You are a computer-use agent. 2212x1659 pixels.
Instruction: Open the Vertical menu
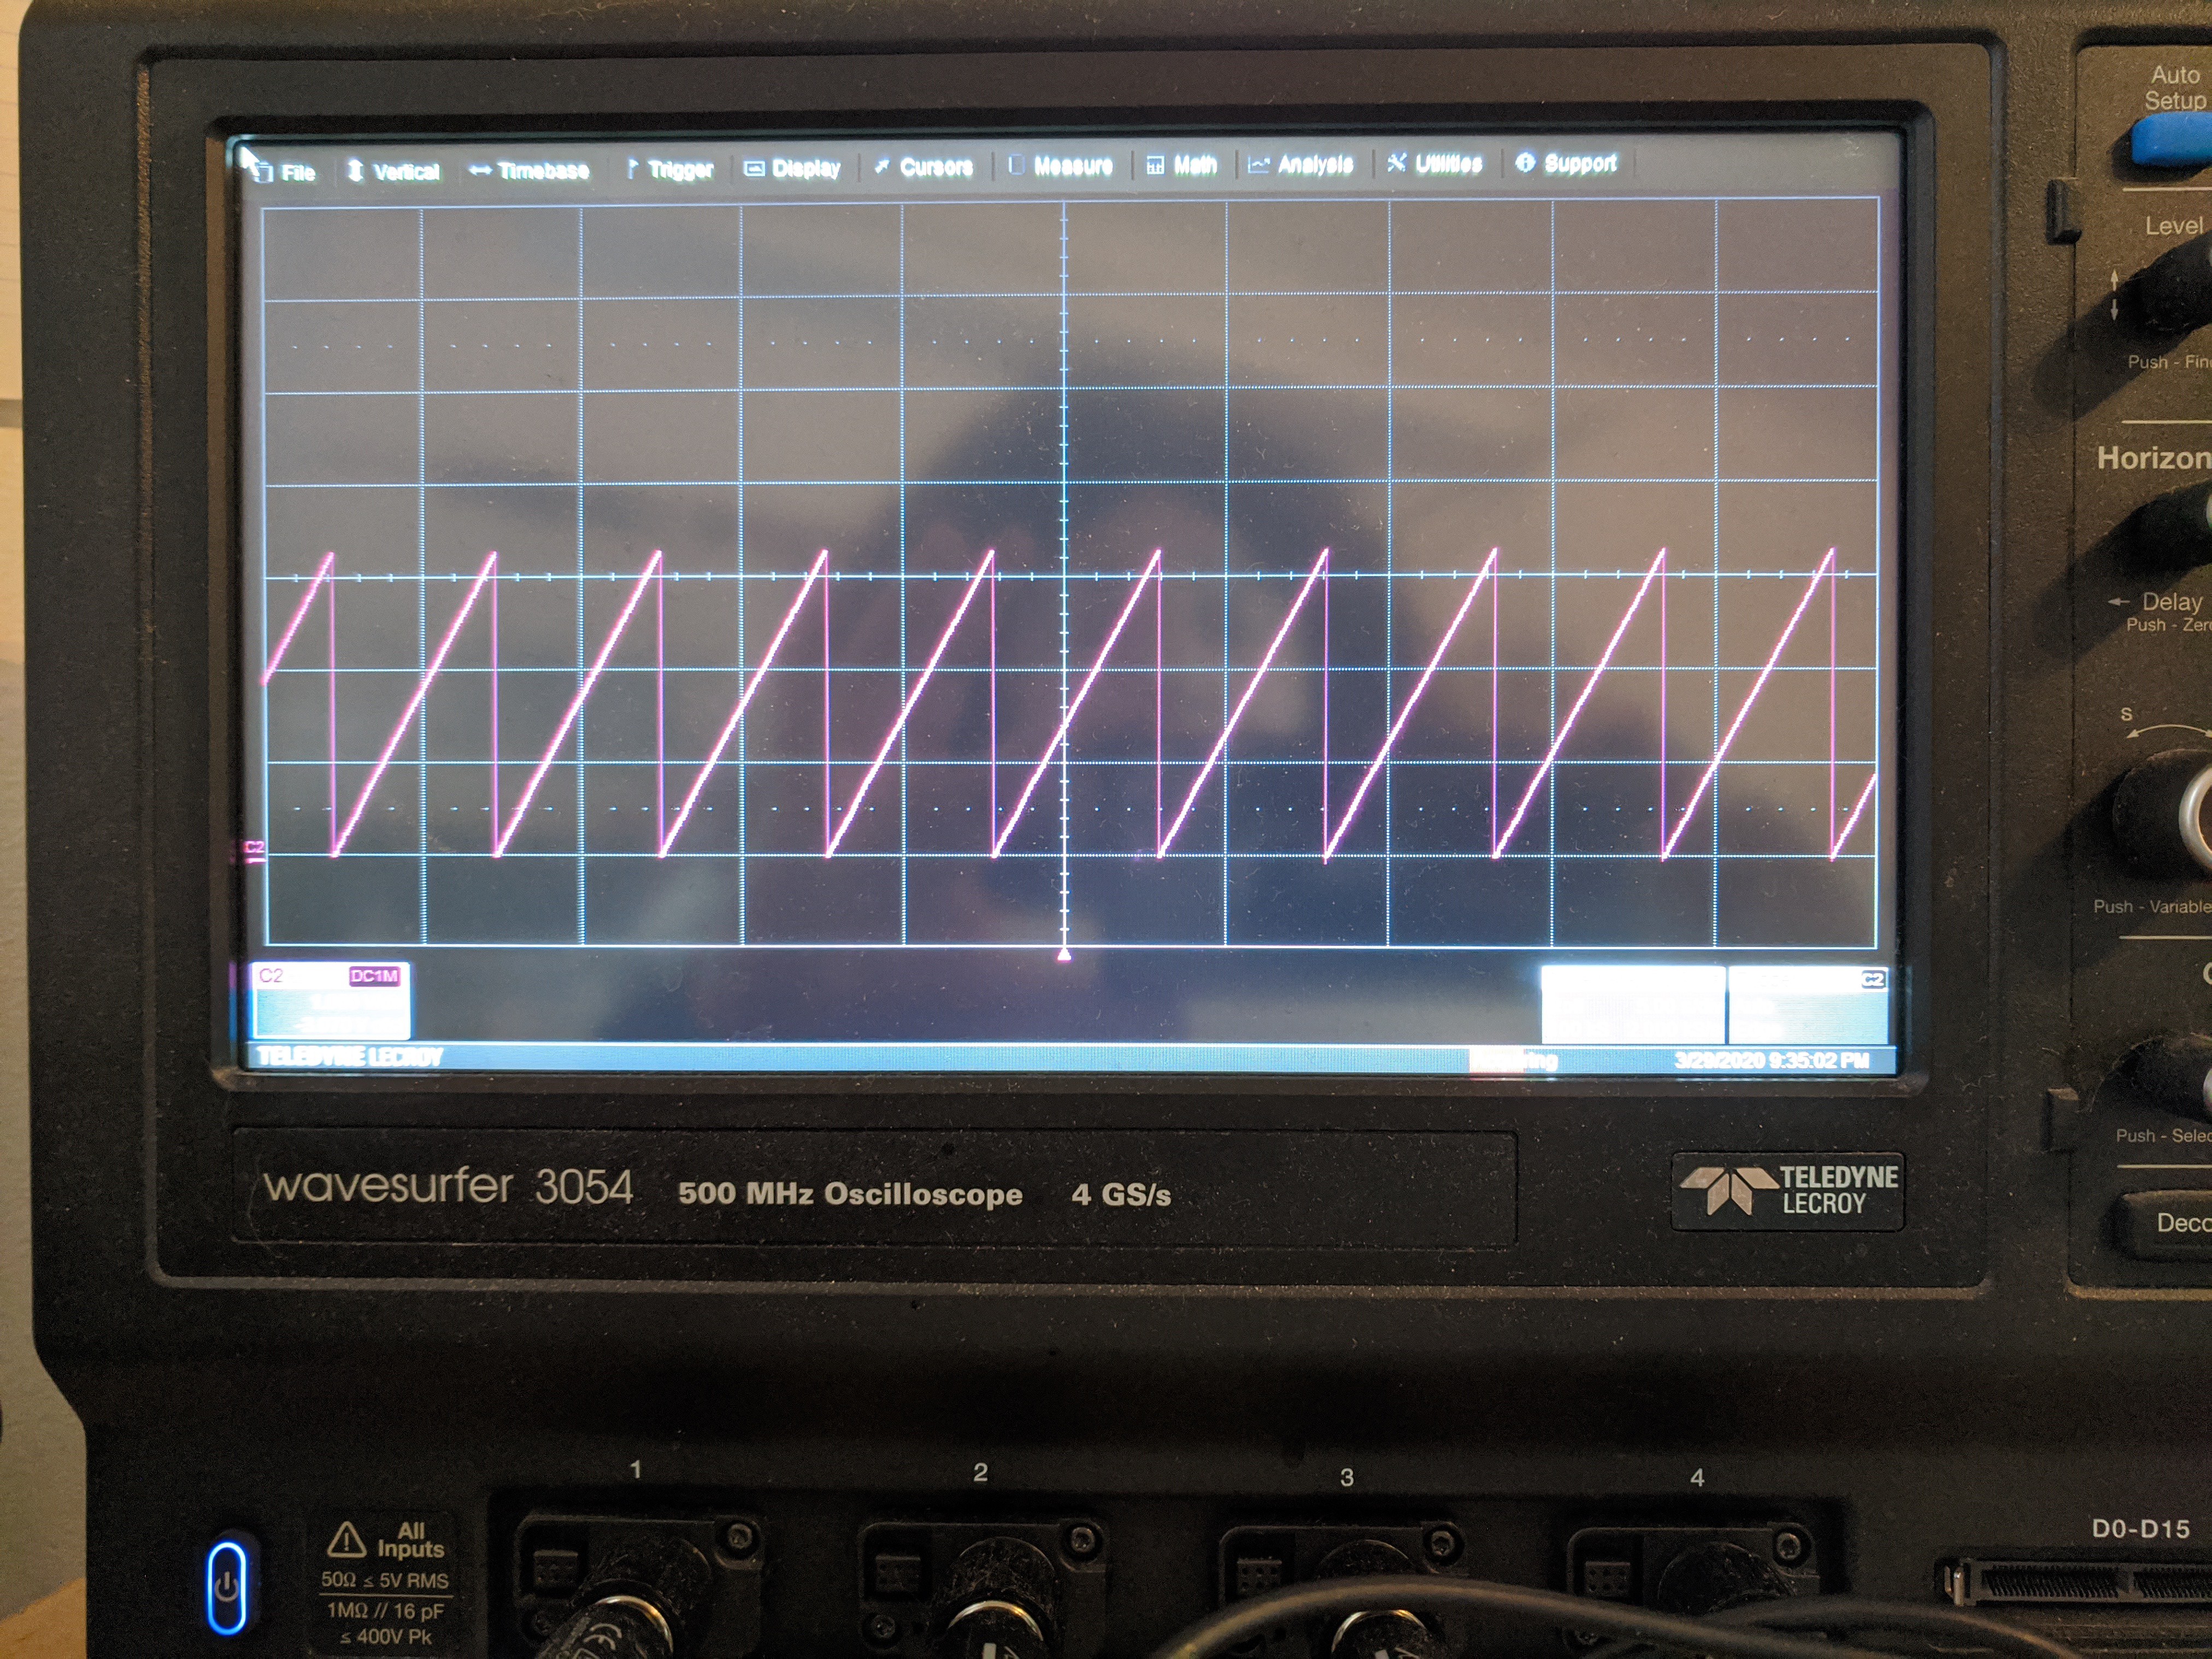pos(393,171)
